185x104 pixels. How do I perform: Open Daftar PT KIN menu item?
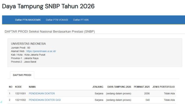coord(81,20)
